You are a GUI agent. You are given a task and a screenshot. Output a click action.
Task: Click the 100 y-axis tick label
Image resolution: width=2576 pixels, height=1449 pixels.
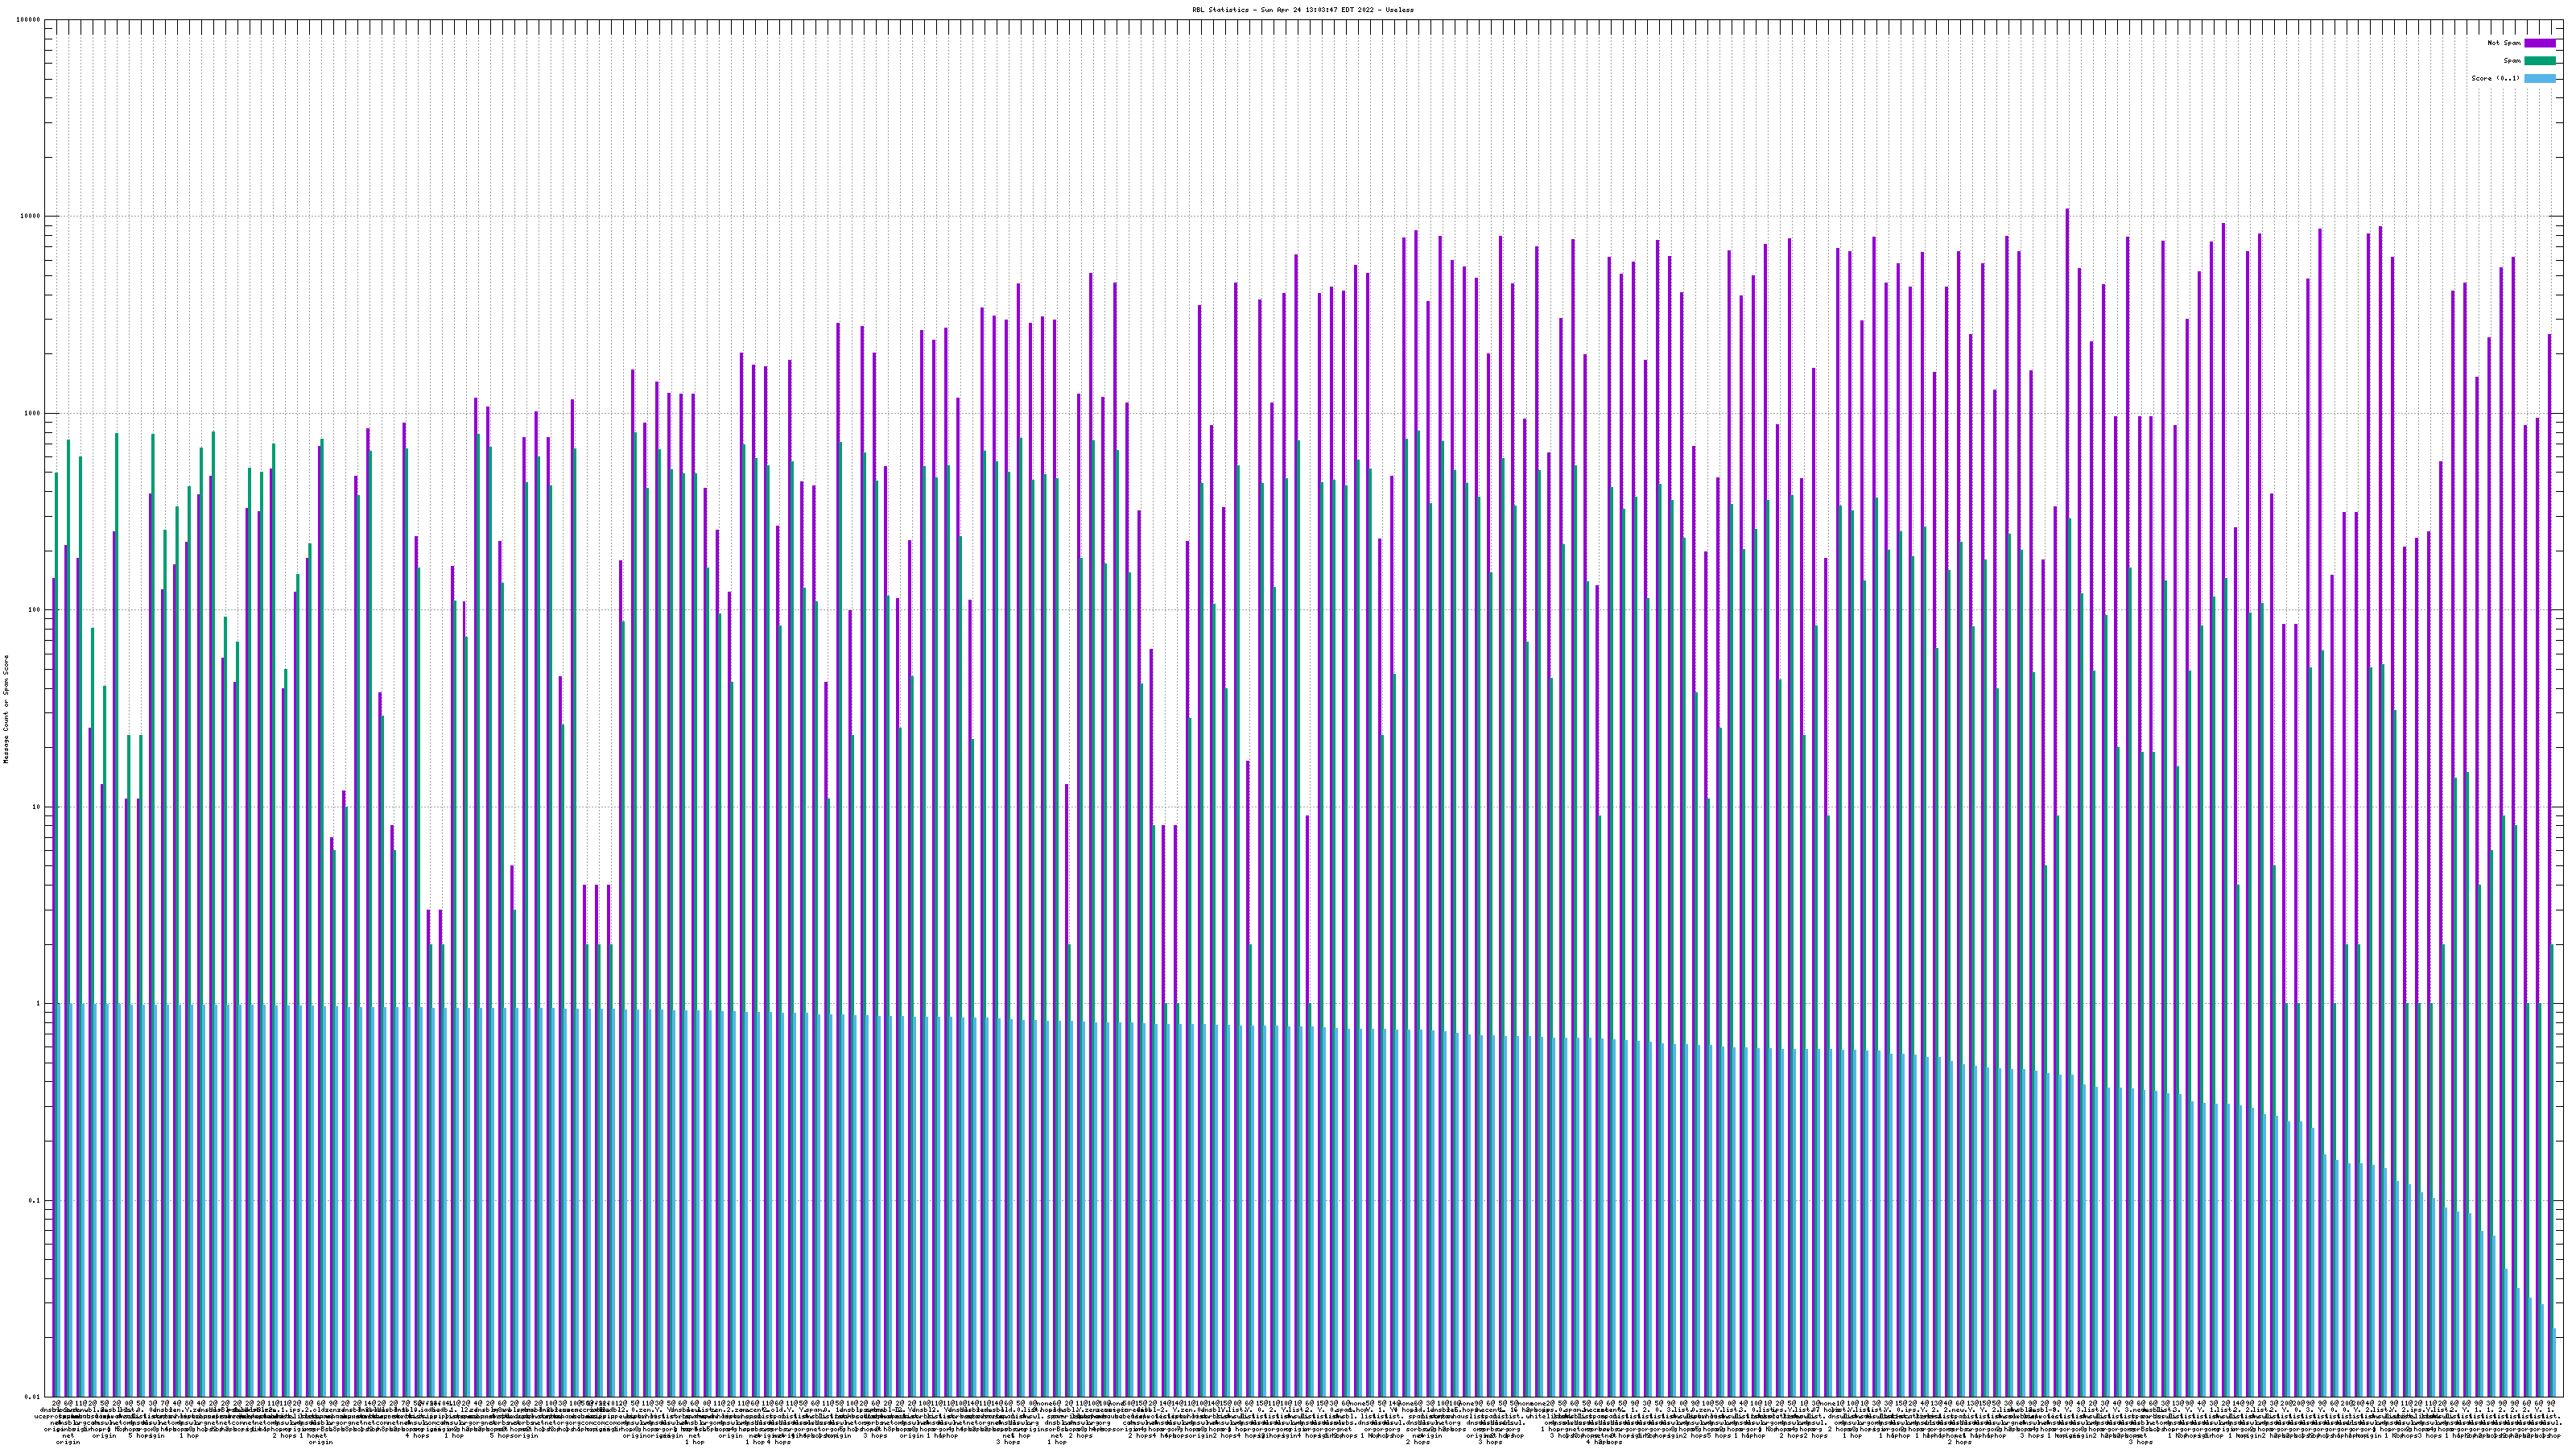coord(35,610)
